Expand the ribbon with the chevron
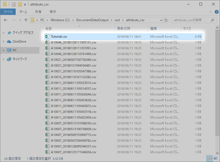 click(211, 12)
